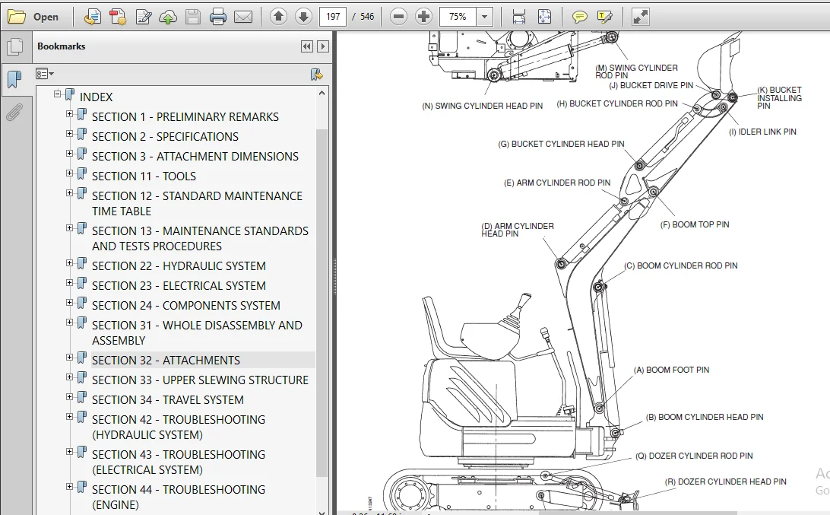The height and width of the screenshot is (515, 830).
Task: Click the convert PDF export icon
Action: pos(93,17)
